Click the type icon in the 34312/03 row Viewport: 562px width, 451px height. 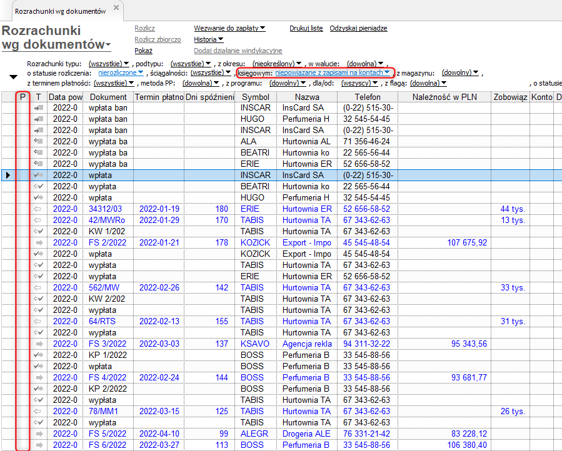pos(39,209)
